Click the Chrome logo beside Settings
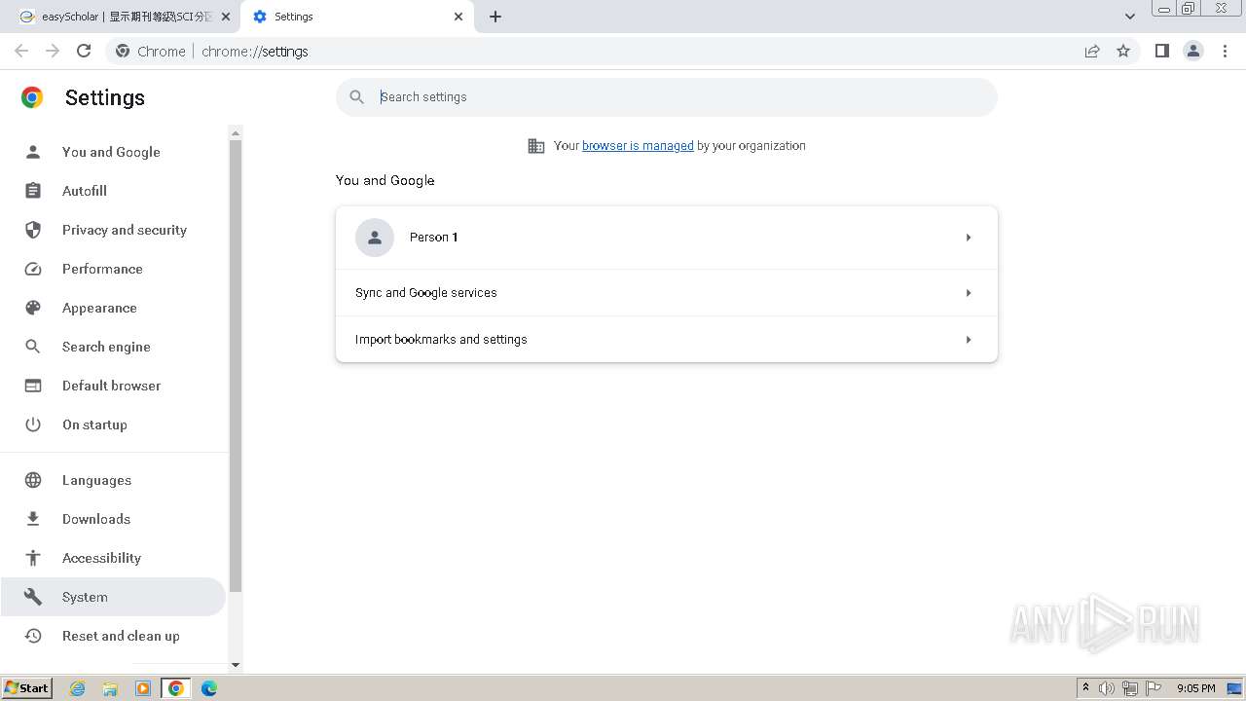The height and width of the screenshot is (701, 1246). [x=32, y=97]
